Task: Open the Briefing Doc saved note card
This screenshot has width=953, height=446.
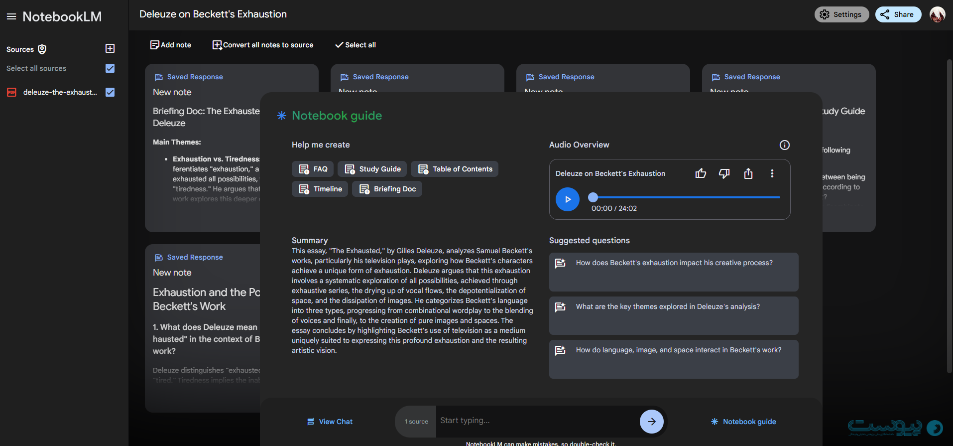Action: (x=203, y=148)
